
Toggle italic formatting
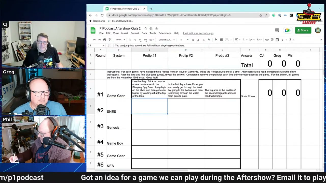point(198,40)
